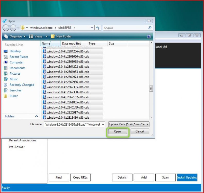The image size is (204, 193).
Task: Click the Cancel button
Action: [140, 131]
